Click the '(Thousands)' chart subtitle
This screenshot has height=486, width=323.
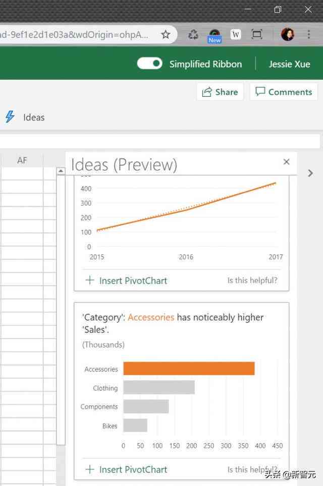[x=103, y=345]
